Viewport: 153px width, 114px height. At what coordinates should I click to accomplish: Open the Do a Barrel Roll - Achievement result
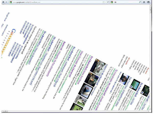pos(65,66)
